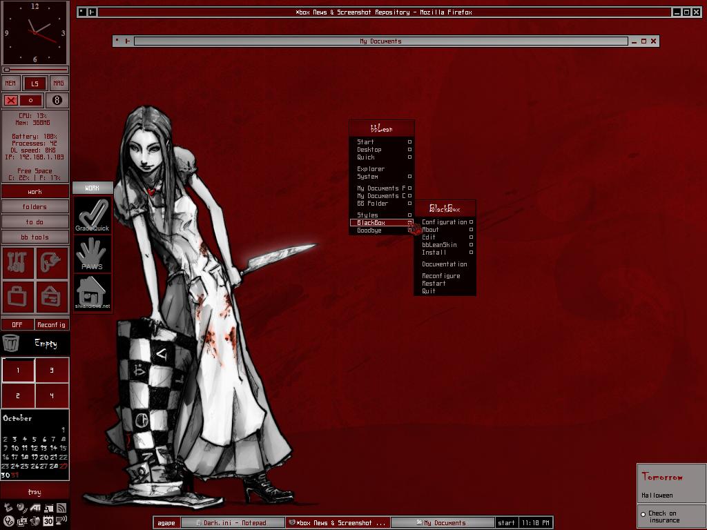The width and height of the screenshot is (707, 530).
Task: Switch to My Documents taskbar item
Action: pyautogui.click(x=443, y=523)
